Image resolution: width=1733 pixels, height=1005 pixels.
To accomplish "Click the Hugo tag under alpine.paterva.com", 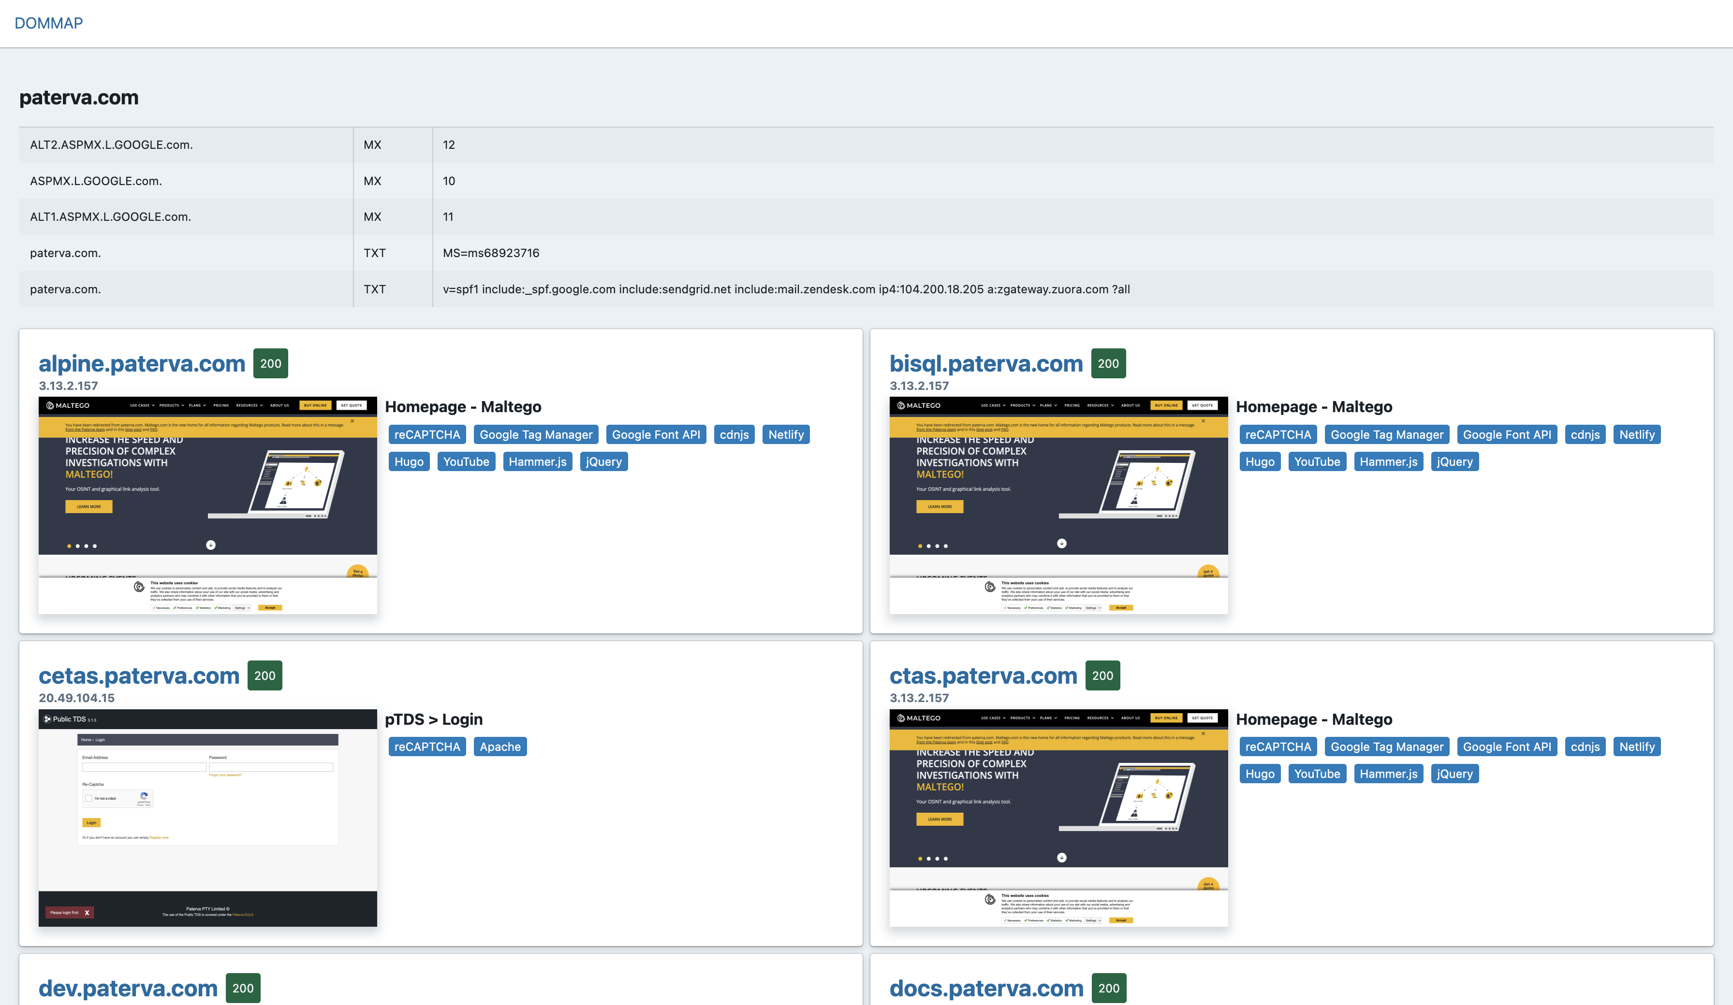I will pos(409,461).
